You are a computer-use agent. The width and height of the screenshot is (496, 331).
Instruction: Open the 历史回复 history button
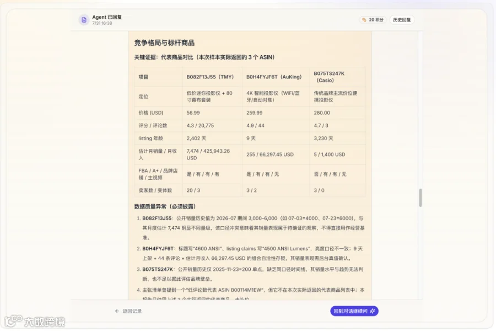pyautogui.click(x=402, y=20)
